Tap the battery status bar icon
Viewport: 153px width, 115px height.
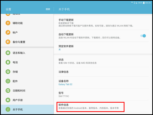144,3
